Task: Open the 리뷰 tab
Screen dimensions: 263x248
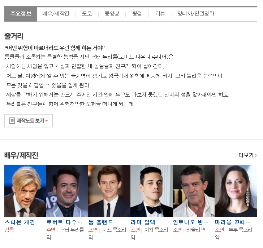Action: [160, 14]
